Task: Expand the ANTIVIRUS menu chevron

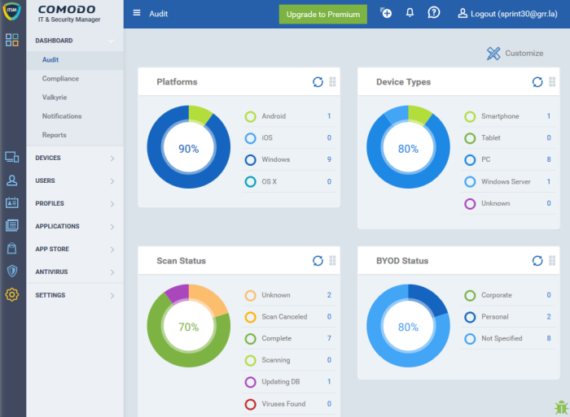Action: pos(112,272)
